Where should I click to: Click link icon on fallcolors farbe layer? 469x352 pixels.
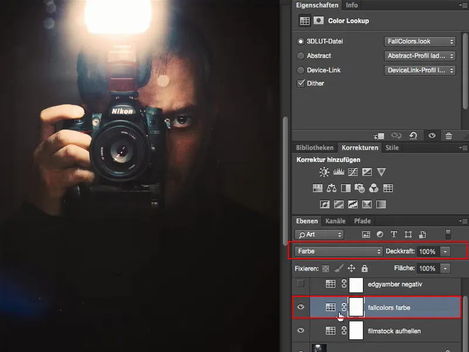pos(344,307)
